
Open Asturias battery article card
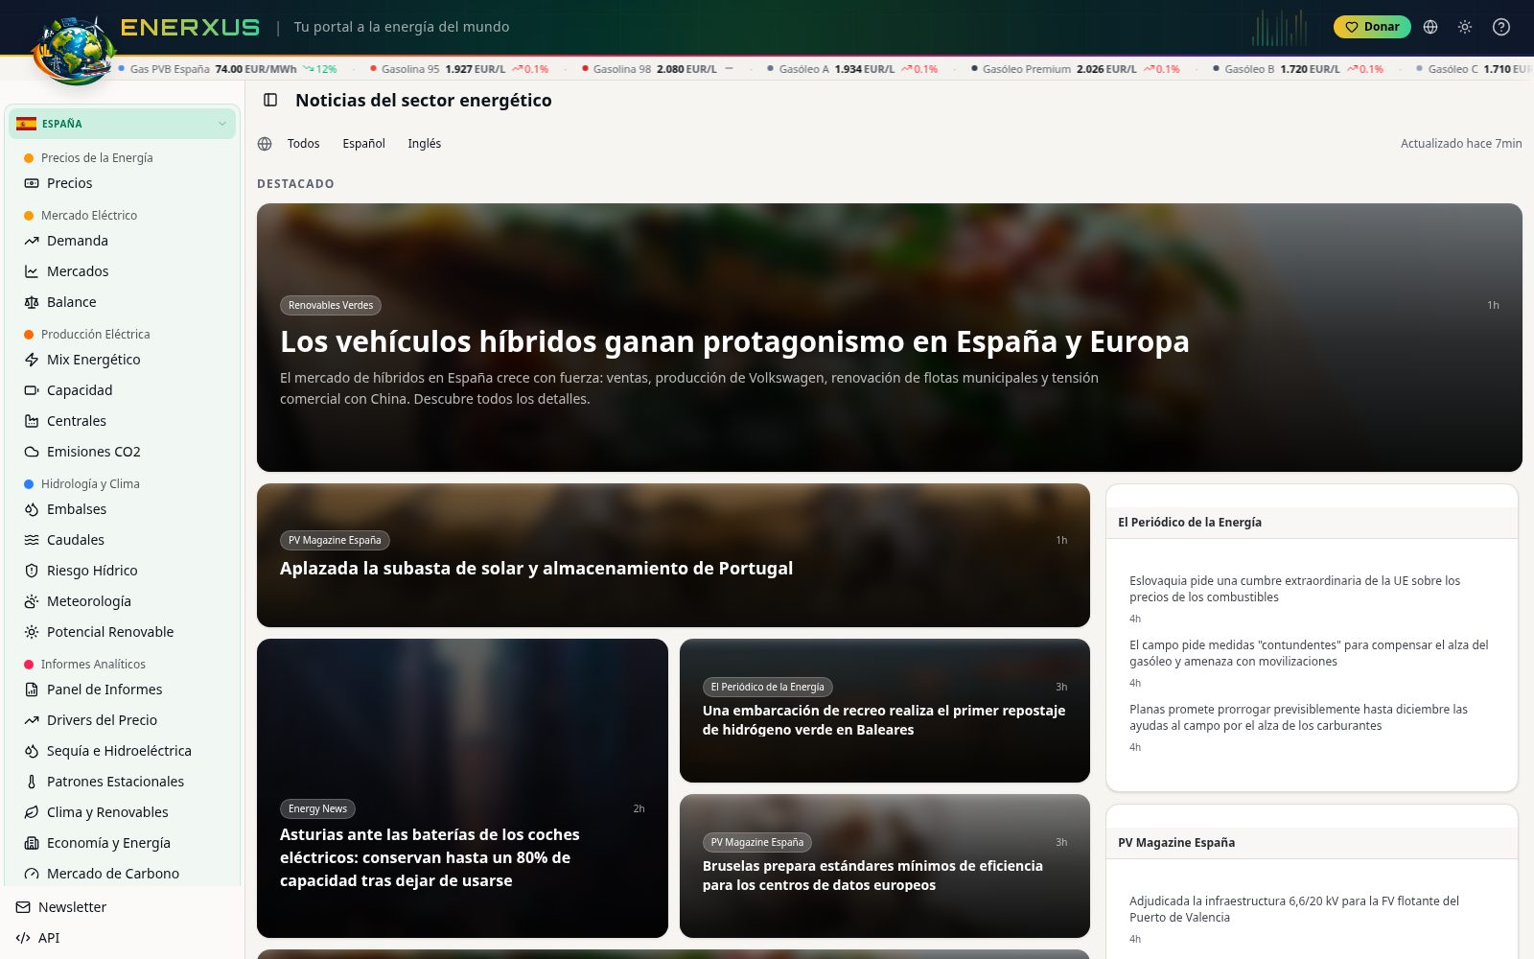click(x=462, y=788)
